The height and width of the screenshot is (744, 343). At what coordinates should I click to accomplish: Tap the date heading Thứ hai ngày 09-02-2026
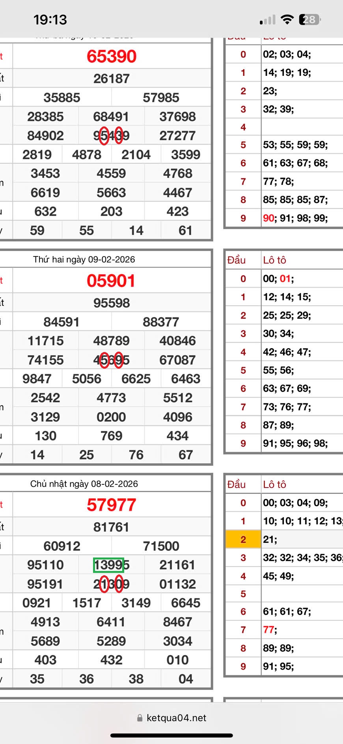[x=84, y=260]
